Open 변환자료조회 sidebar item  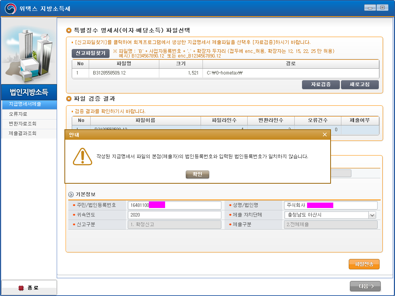(x=29, y=124)
